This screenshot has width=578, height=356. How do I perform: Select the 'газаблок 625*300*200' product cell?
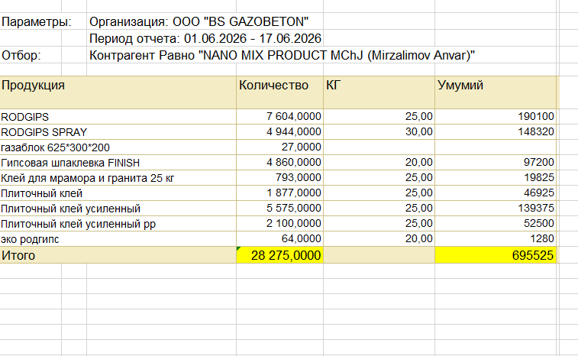[118, 147]
